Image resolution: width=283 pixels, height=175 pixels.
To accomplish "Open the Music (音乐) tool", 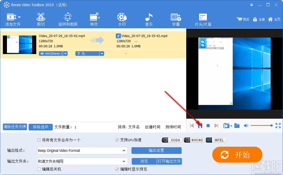I will point(149,20).
